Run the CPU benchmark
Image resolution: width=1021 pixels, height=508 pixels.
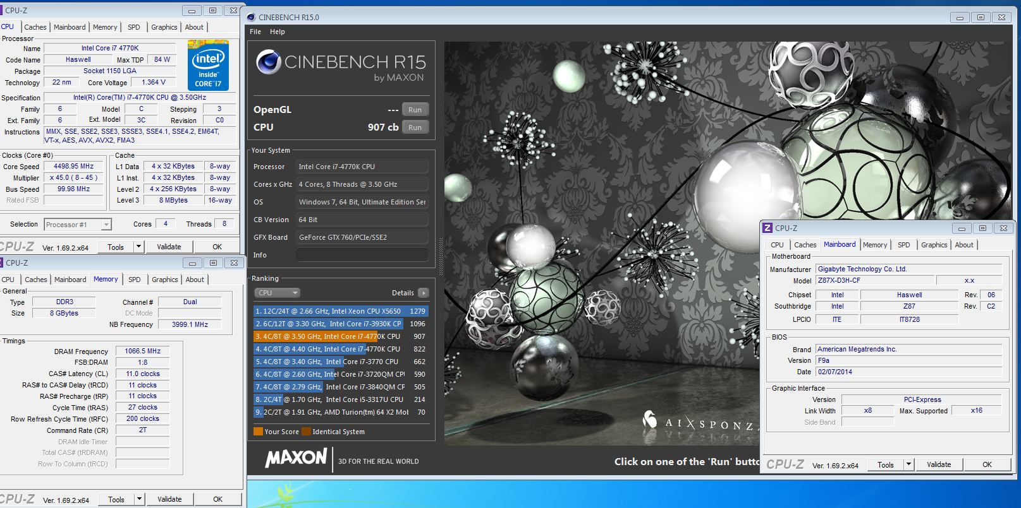(415, 127)
